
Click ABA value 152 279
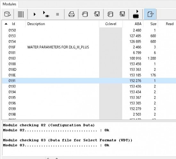(x=135, y=109)
